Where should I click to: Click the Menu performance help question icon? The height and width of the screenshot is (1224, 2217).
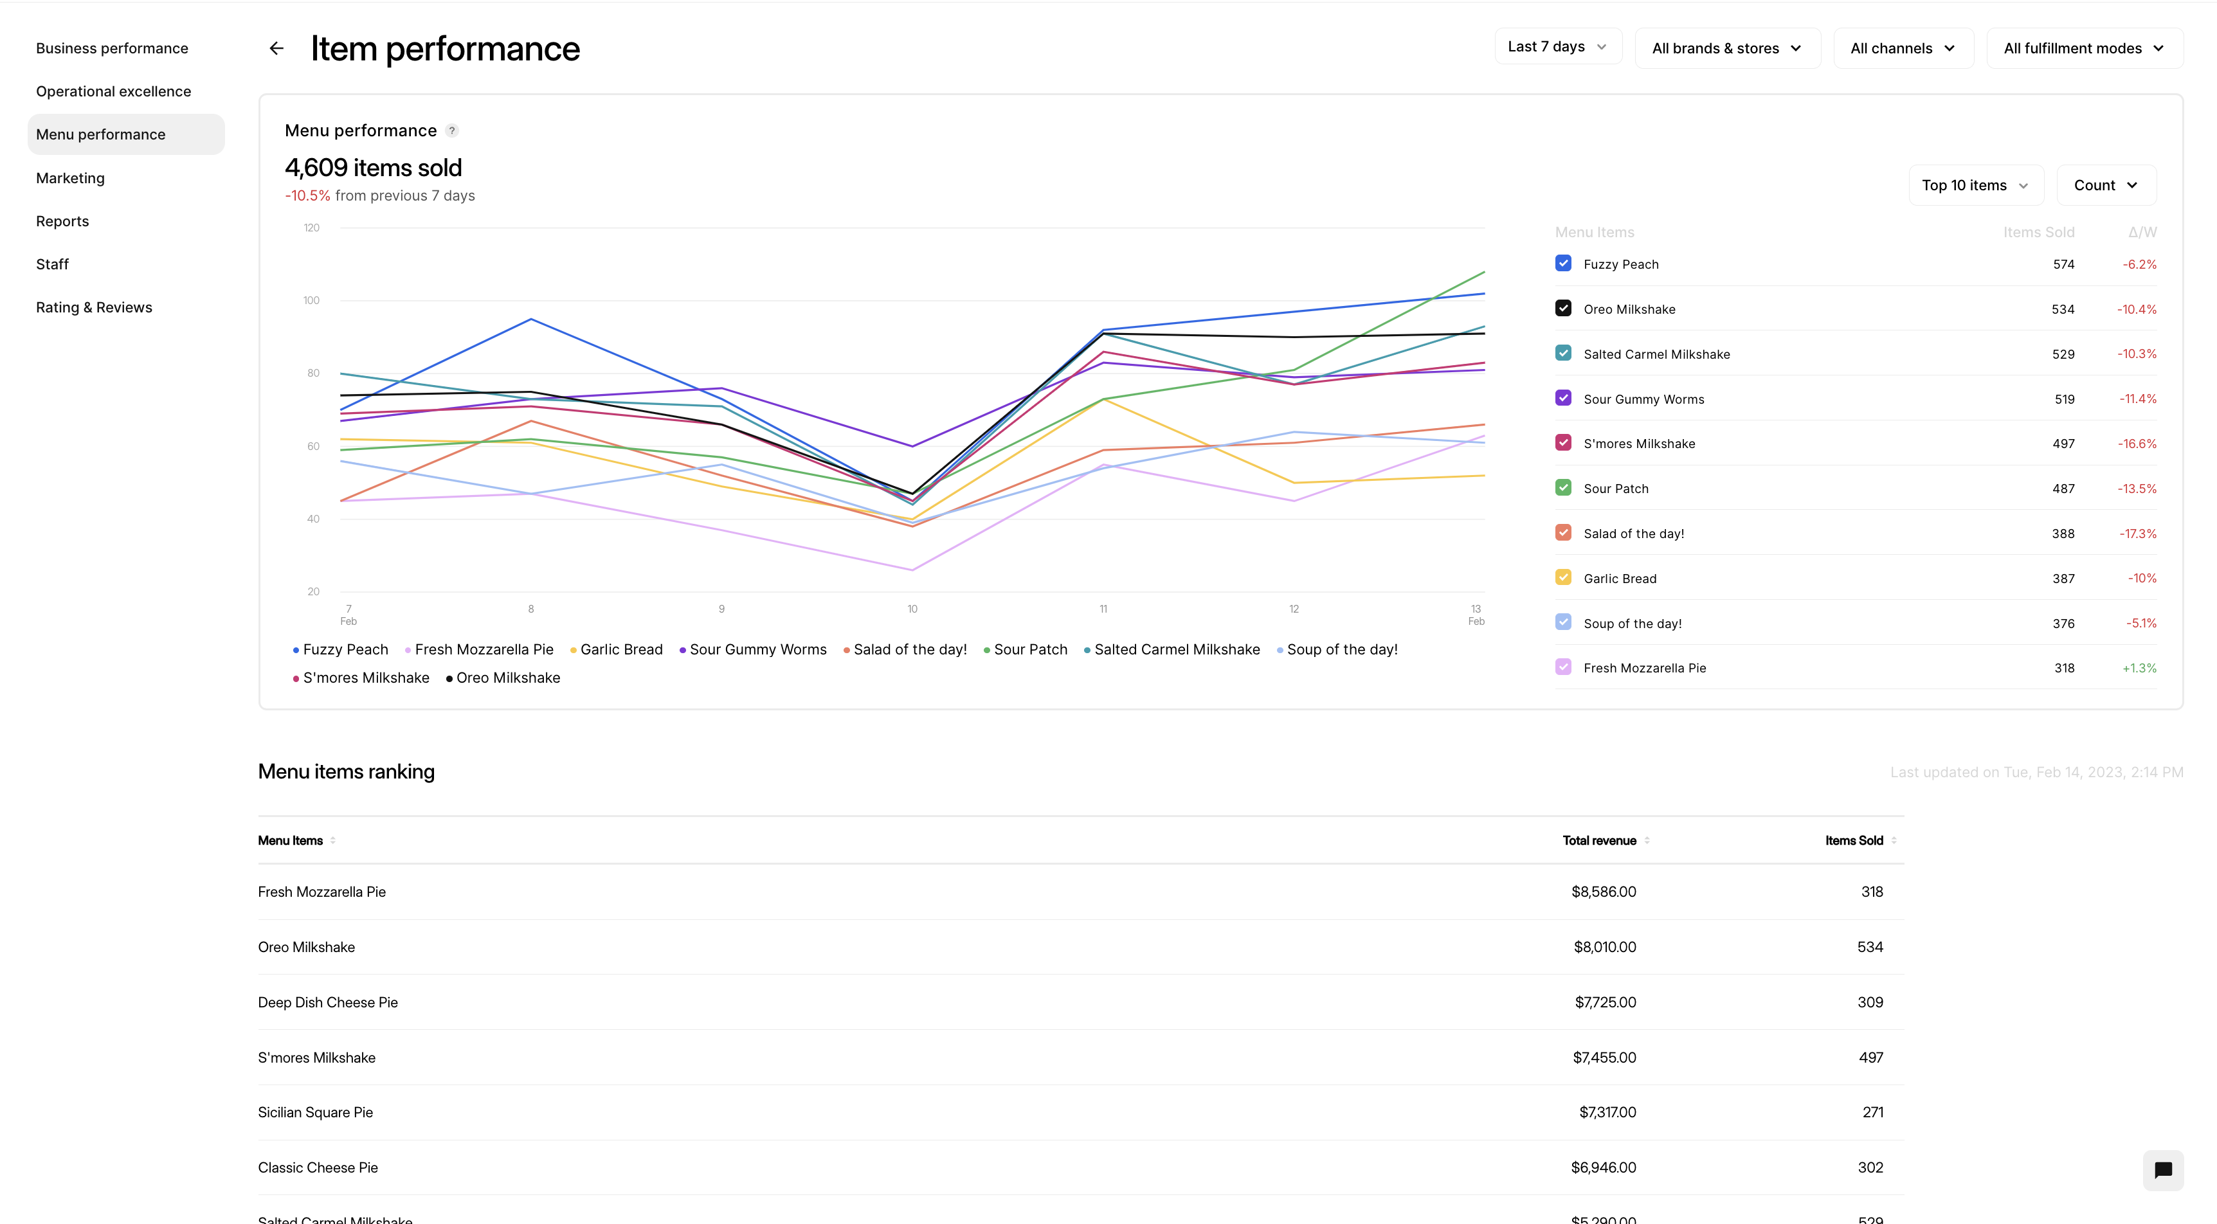click(x=452, y=131)
